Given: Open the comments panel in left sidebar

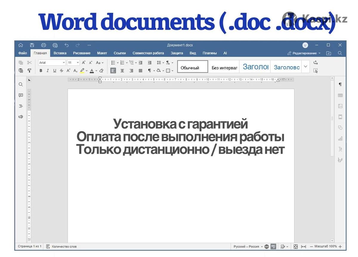Looking at the screenshot, I should point(21,95).
